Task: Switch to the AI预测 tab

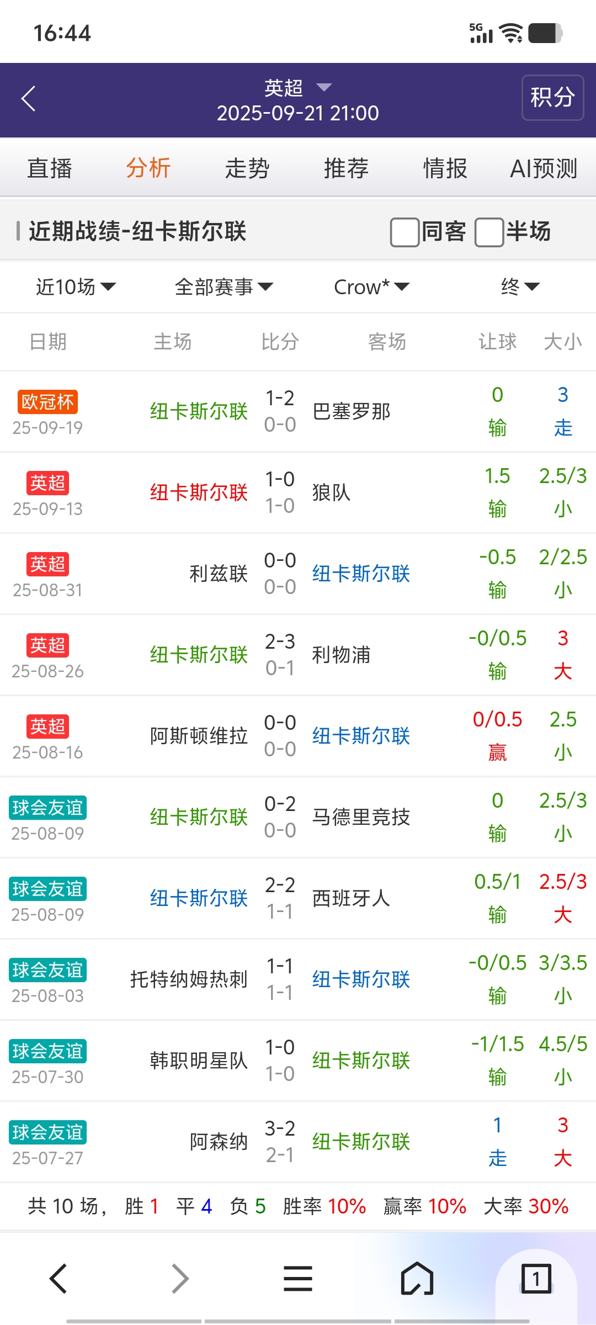Action: pos(544,168)
